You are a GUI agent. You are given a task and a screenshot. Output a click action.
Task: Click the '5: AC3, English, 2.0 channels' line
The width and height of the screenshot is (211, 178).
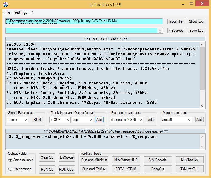[x=82, y=102]
